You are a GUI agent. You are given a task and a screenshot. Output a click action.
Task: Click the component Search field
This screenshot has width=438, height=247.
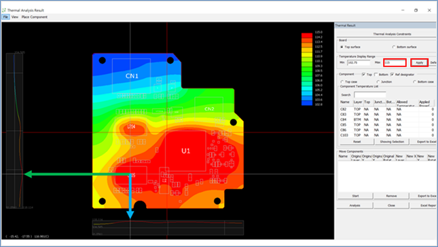tap(370, 95)
